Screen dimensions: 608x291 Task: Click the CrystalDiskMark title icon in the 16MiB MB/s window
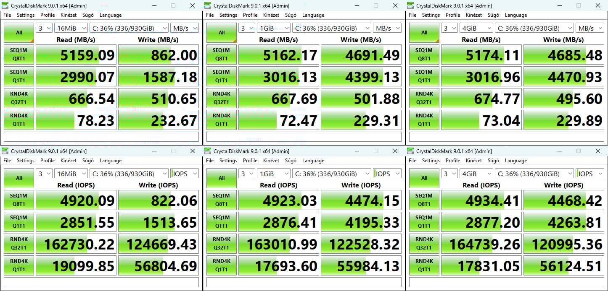(6, 6)
